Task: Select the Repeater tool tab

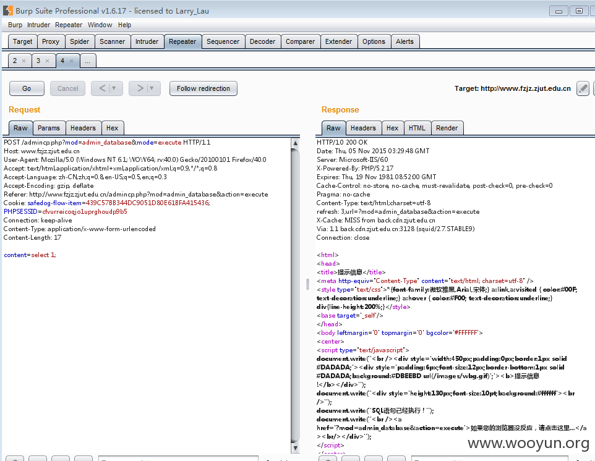Action: (182, 41)
